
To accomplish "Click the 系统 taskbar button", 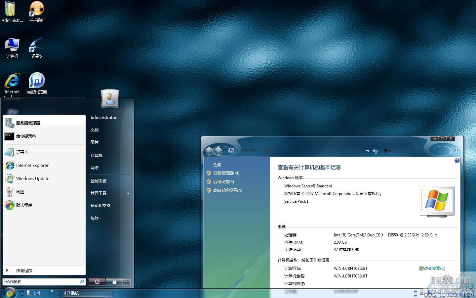I will 88,293.
